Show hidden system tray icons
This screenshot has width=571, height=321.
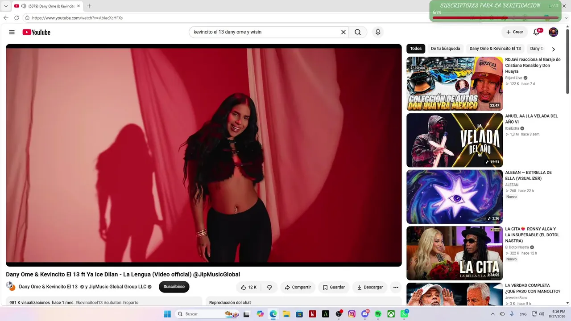[492, 314]
